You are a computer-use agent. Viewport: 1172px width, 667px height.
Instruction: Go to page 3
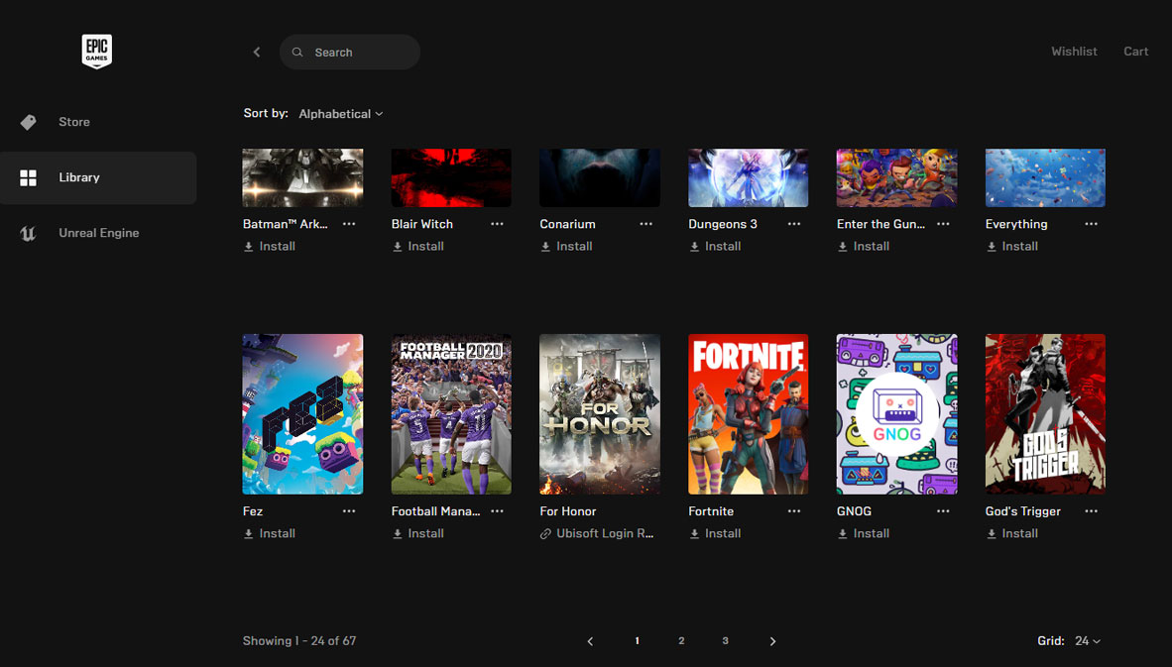tap(725, 641)
